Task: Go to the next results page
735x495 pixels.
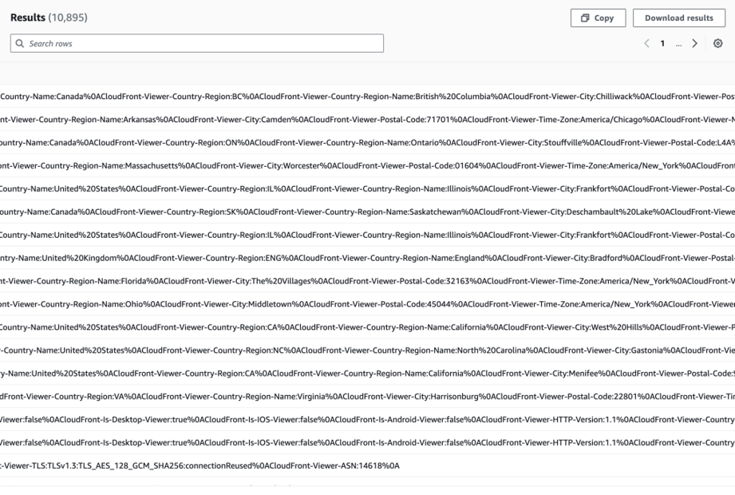Action: click(x=694, y=43)
